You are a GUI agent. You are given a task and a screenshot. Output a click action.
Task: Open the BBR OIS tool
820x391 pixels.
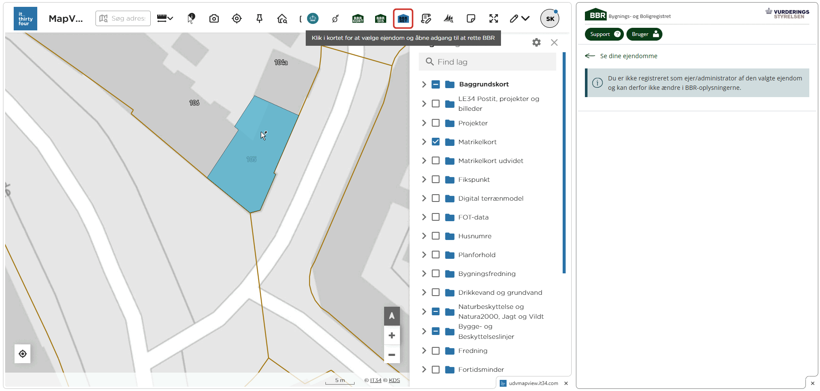tap(381, 18)
